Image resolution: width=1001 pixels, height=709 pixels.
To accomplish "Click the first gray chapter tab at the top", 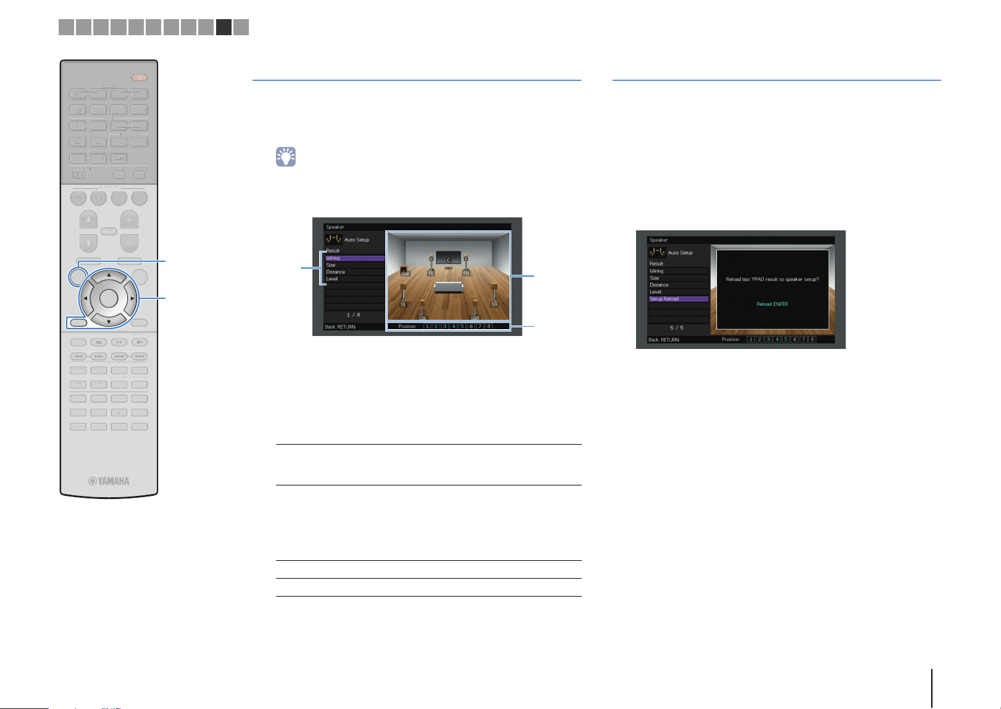I will click(x=66, y=27).
